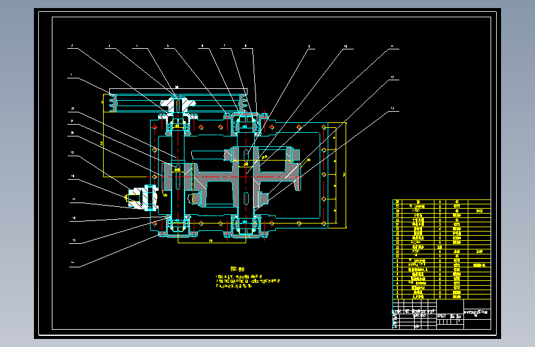Click the first technical requirements note line

click(x=239, y=277)
